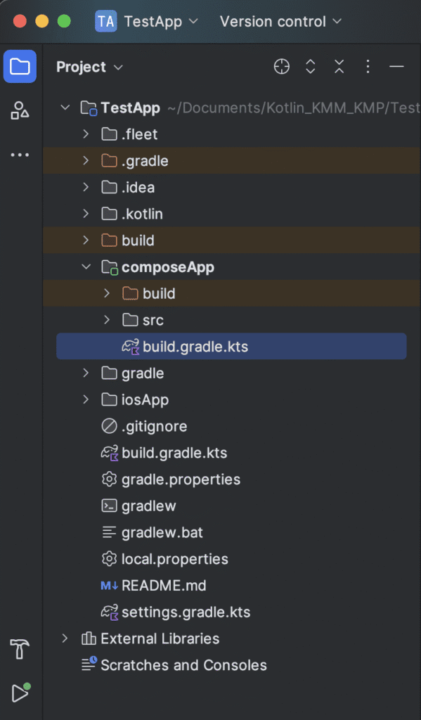The image size is (421, 720).
Task: Collapse the composeApp folder
Action: pos(84,266)
